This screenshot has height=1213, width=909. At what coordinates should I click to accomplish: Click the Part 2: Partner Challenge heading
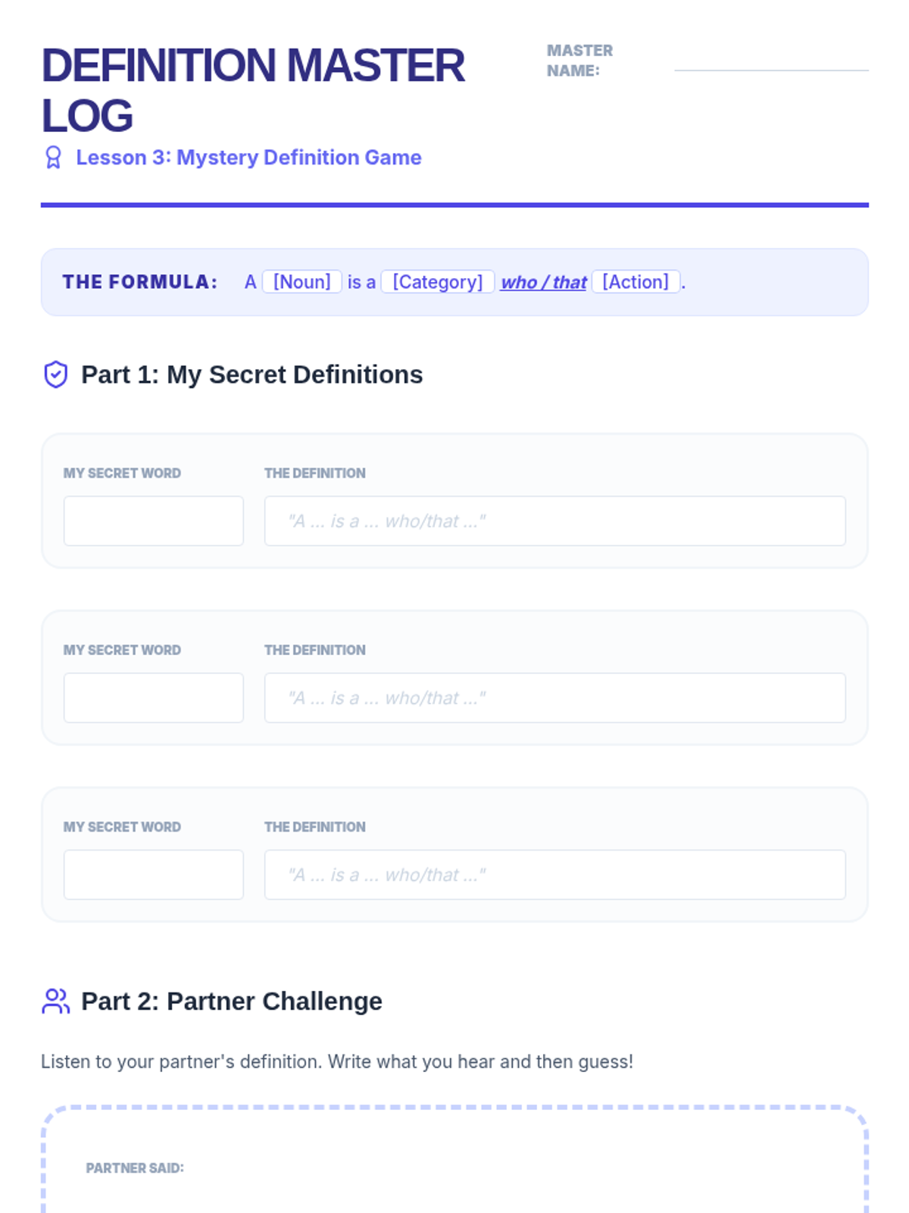(x=231, y=1001)
